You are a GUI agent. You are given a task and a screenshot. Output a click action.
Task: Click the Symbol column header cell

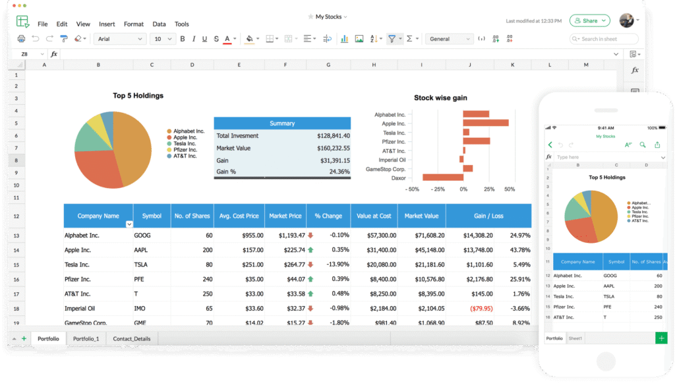(x=152, y=216)
